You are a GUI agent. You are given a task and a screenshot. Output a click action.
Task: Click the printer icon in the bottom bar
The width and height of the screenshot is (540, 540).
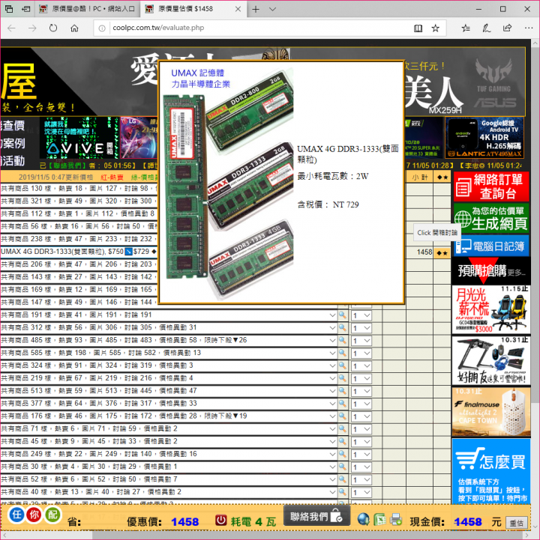pyautogui.click(x=395, y=519)
